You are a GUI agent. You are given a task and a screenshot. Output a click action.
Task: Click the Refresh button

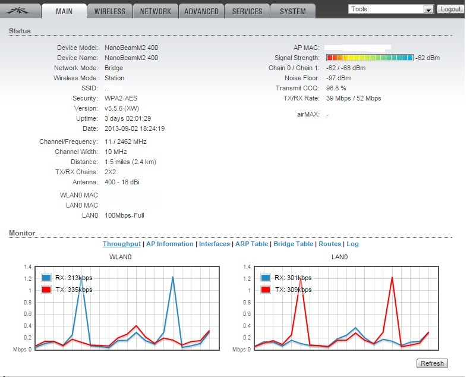click(x=432, y=363)
